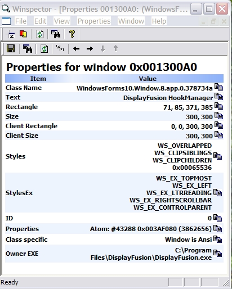Screen dimensions: 232x289
Task: Click the Owner EXE row label
Action: pyautogui.click(x=22, y=254)
